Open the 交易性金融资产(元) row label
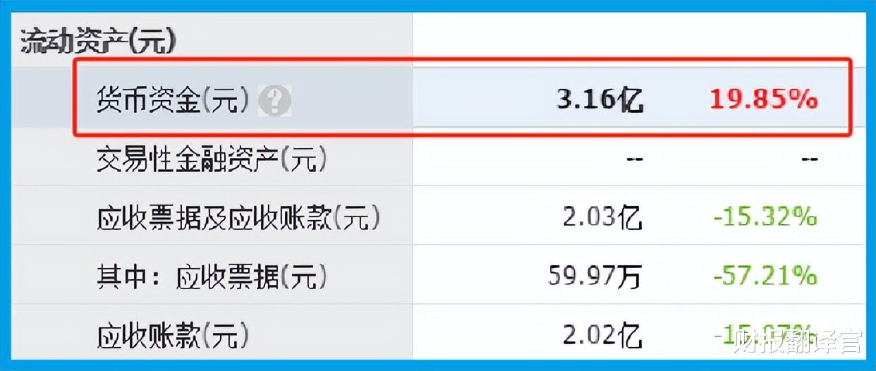Image resolution: width=876 pixels, height=371 pixels. 212,160
